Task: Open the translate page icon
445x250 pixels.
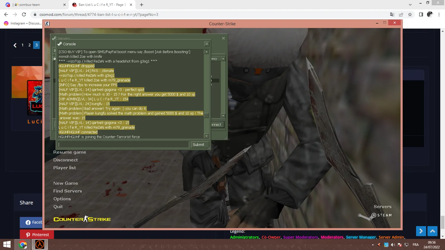Action: (x=392, y=14)
